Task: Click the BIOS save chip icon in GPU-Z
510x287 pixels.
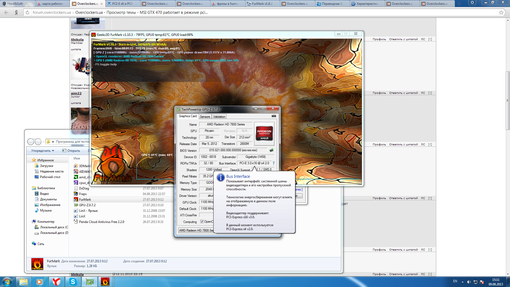Action: (x=271, y=150)
